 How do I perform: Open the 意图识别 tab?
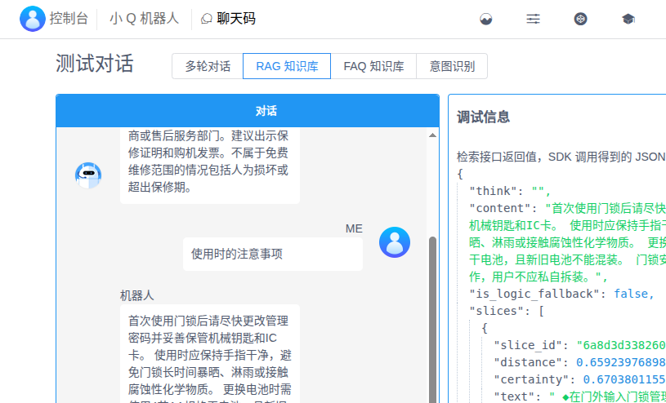[x=452, y=66]
